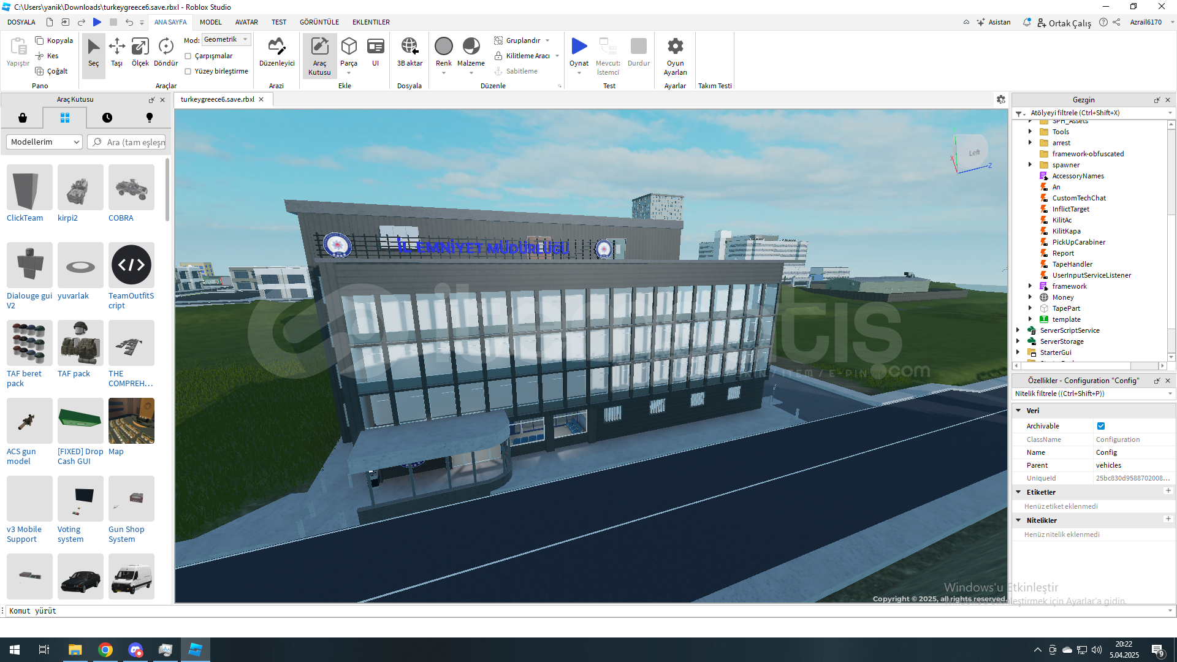Add an attribute with Nitelikler plus
1177x662 pixels.
[x=1168, y=519]
